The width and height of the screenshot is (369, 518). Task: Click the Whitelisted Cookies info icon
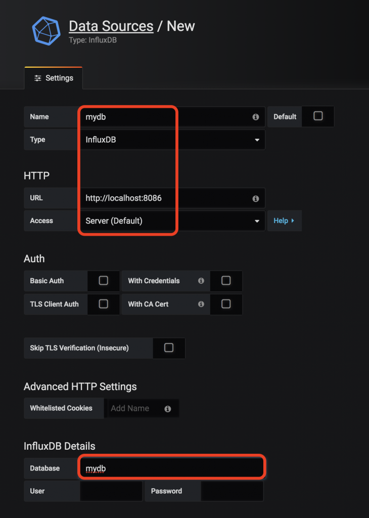tap(168, 409)
